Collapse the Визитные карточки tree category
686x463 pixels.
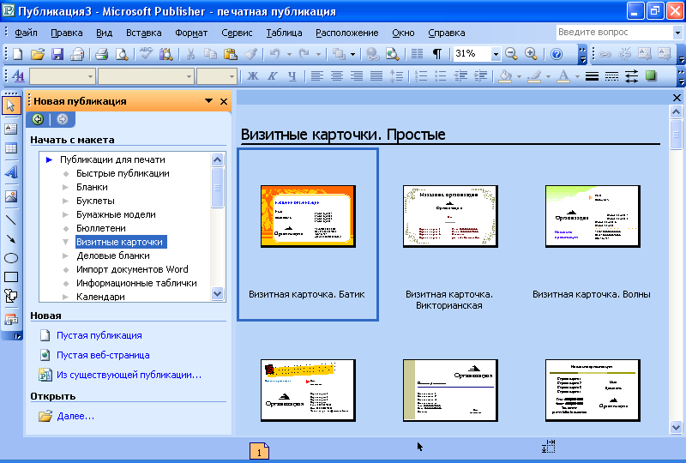tap(66, 242)
